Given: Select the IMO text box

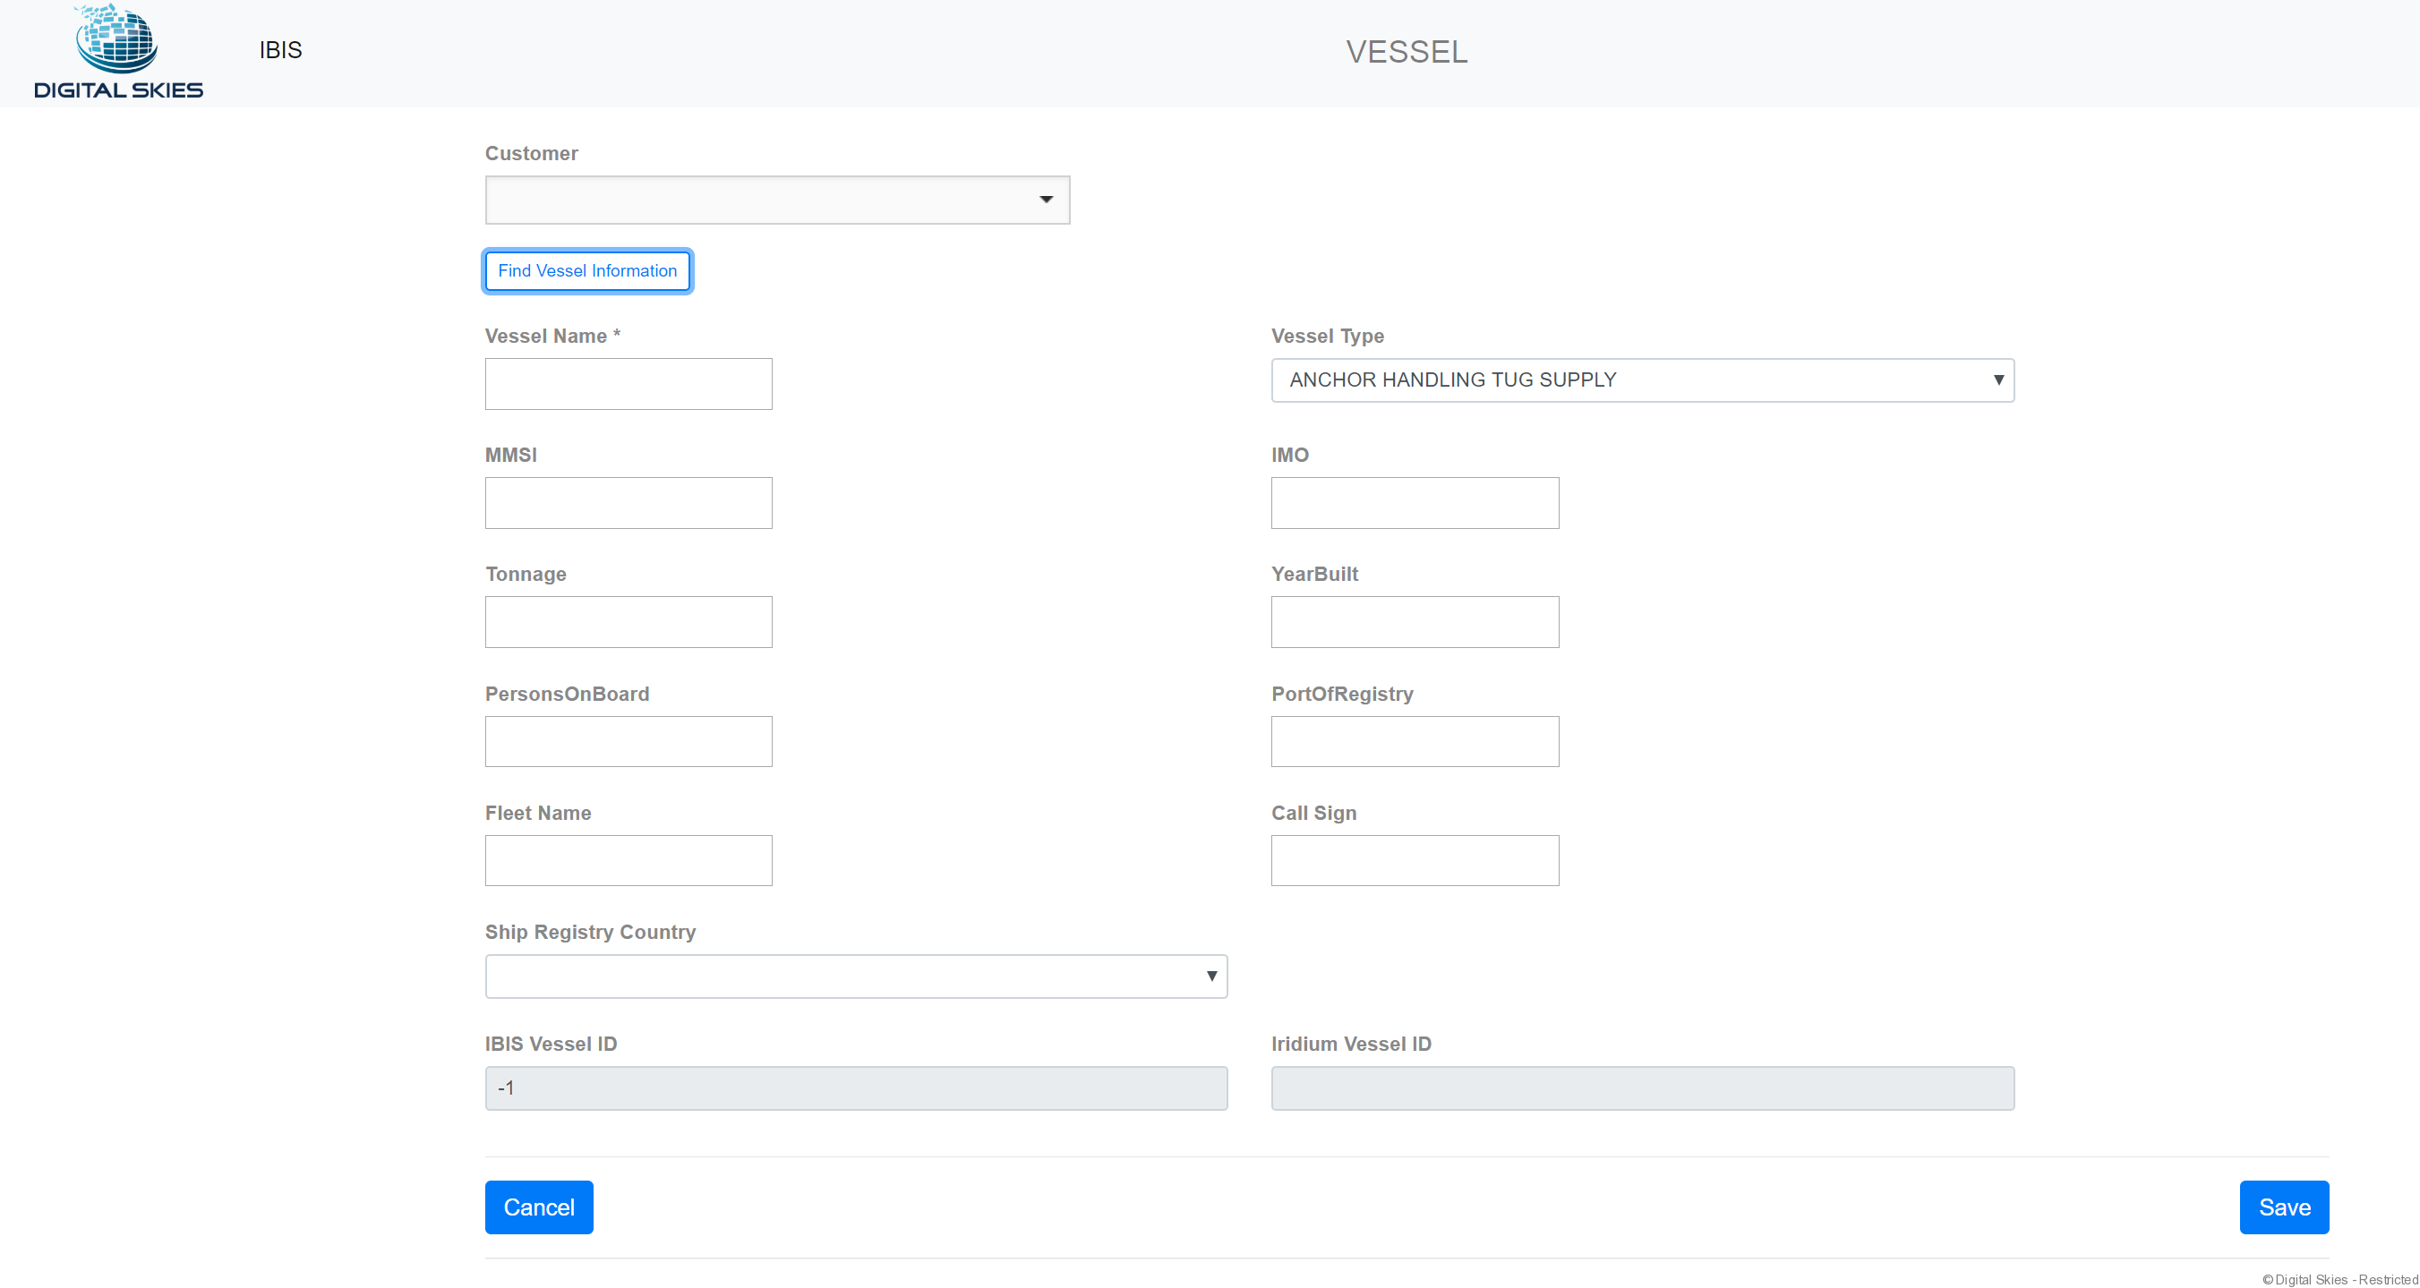Looking at the screenshot, I should coord(1414,503).
